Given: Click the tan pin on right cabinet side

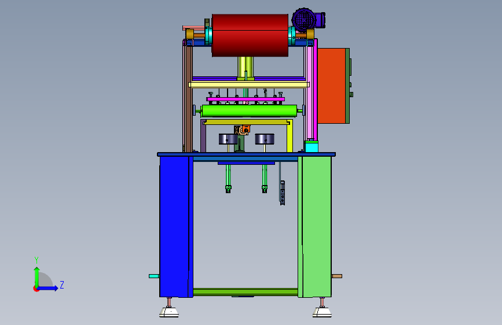Looking at the screenshot, I should point(337,276).
